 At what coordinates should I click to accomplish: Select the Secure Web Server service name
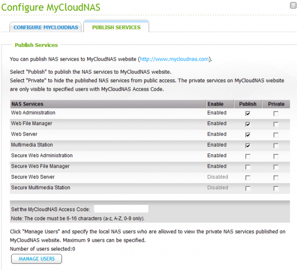pos(33,177)
